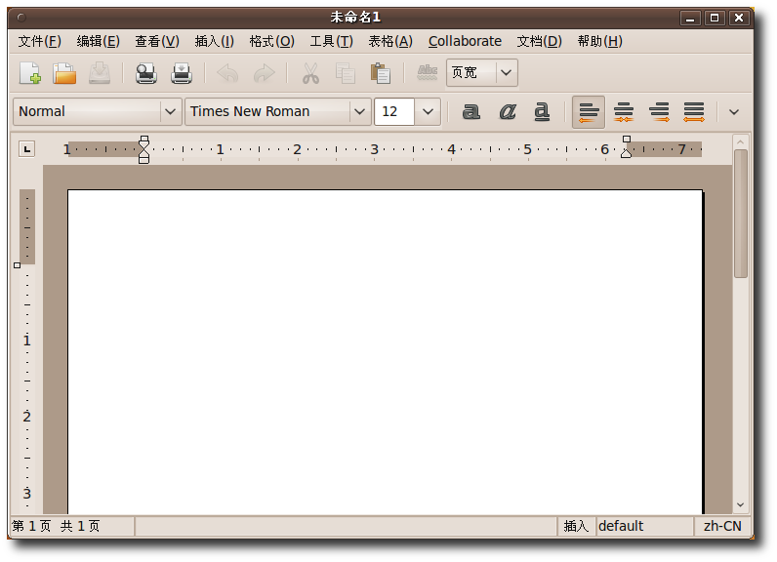Screen dimensions: 777x562
Task: Click the Paste clipboard icon
Action: coord(381,73)
